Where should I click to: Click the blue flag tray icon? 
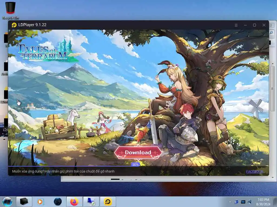[236, 202]
